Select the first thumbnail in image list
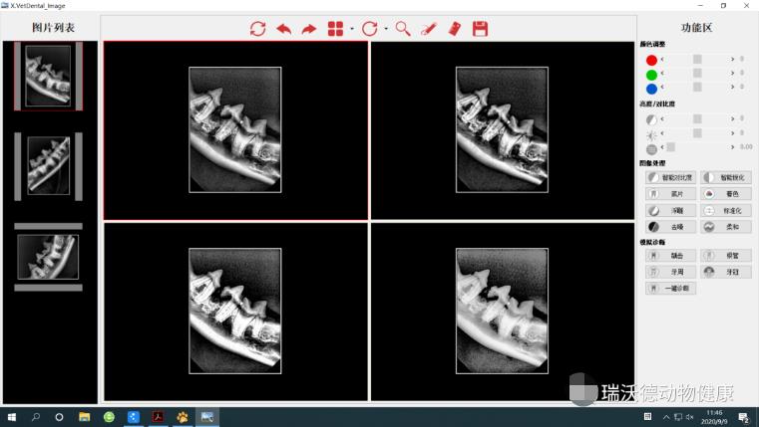Screen dimensions: 759x427 [48, 76]
